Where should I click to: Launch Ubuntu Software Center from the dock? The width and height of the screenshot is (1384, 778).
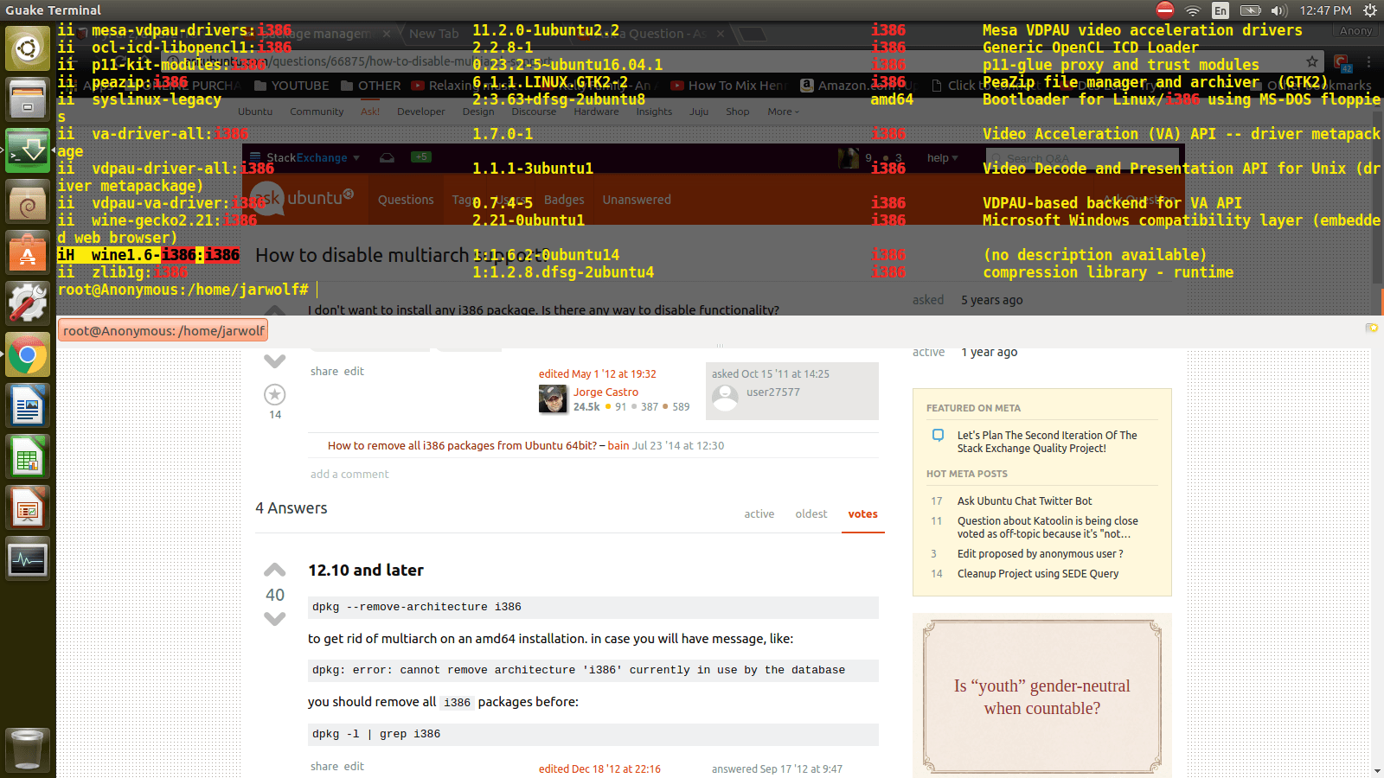point(28,252)
